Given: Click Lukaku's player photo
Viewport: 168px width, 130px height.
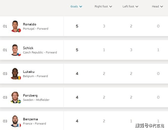Looking at the screenshot, I should coord(15,74).
